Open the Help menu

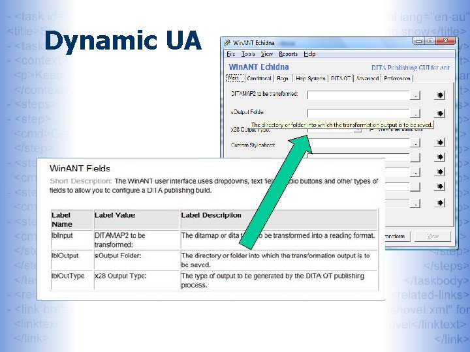(309, 54)
